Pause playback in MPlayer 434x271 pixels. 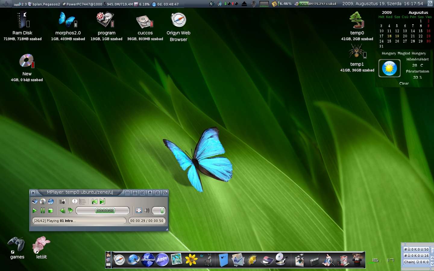coord(42,210)
